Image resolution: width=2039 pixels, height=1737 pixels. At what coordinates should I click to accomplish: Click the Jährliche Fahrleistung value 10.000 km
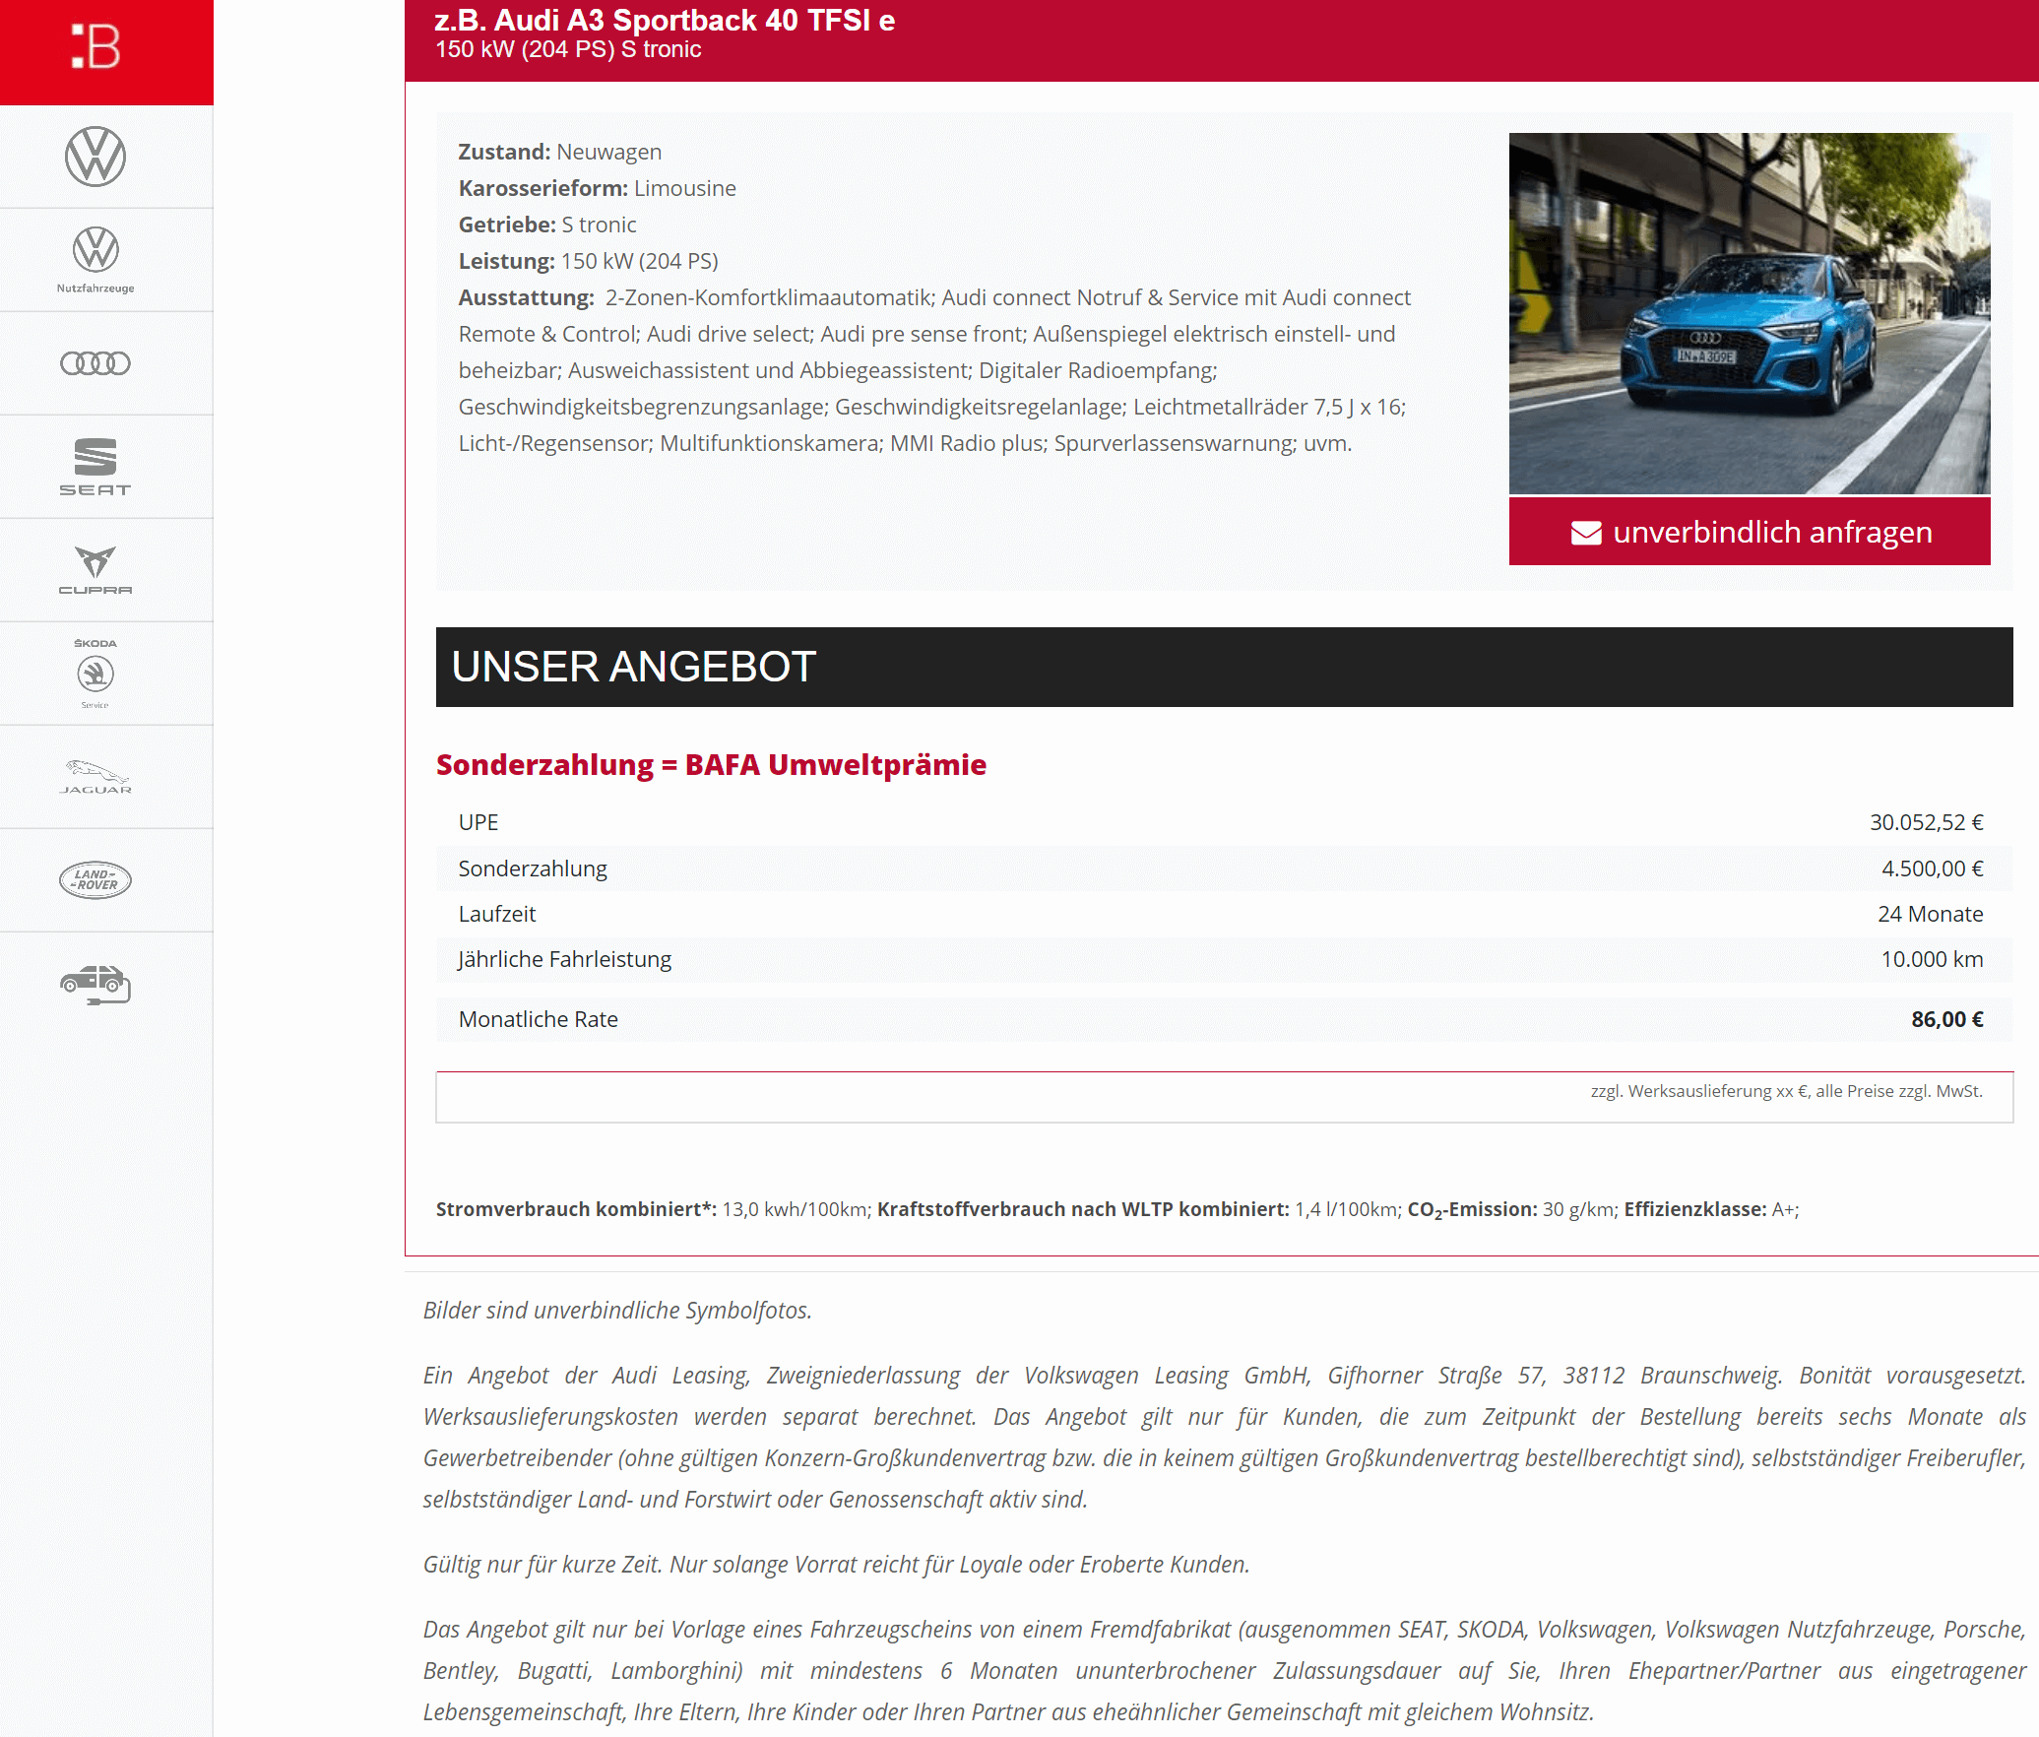pyautogui.click(x=1932, y=959)
